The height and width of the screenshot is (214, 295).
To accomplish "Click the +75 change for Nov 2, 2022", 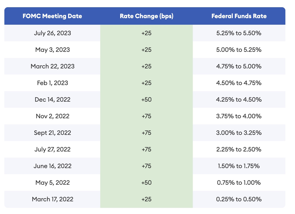I will tap(146, 116).
